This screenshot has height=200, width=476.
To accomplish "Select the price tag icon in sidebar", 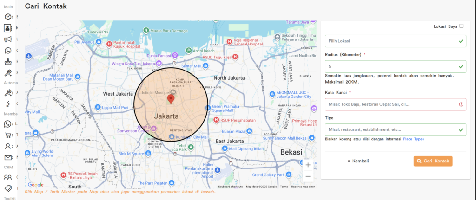I will (x=8, y=188).
